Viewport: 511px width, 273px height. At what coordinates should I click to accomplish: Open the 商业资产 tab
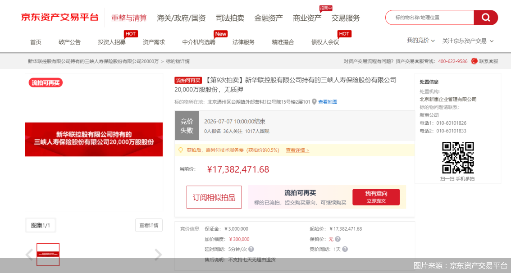[x=307, y=18]
